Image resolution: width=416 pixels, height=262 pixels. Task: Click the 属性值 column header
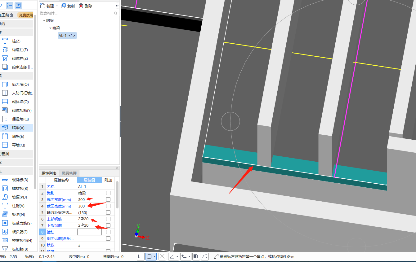[x=89, y=180]
